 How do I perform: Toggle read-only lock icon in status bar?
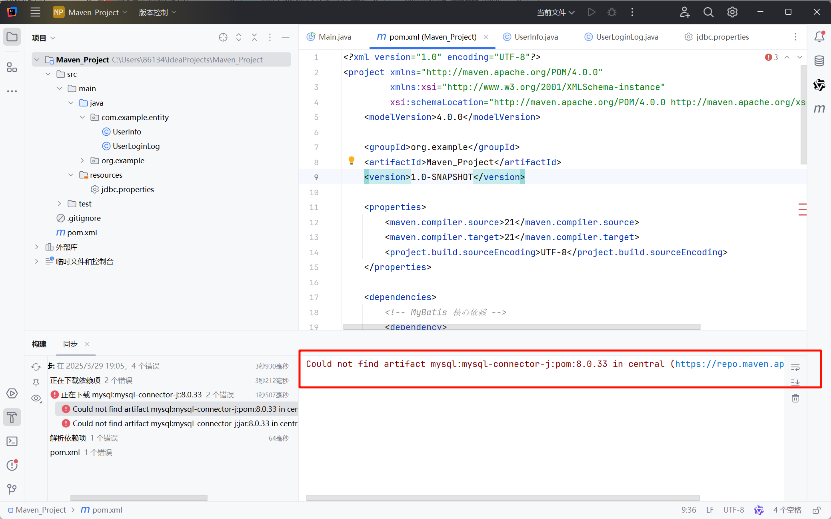817,510
